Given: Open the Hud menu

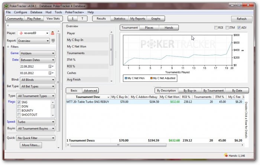Looking at the screenshot, I should (x=48, y=12).
